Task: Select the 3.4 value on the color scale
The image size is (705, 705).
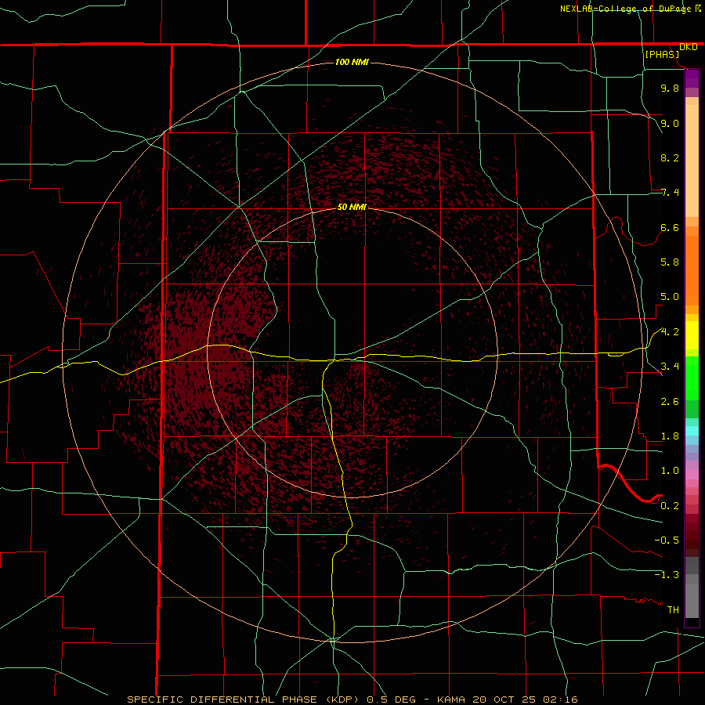Action: (670, 367)
